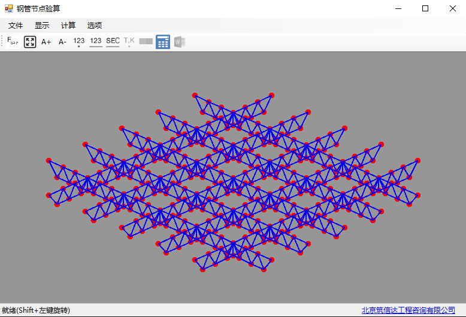Toggle SEC section label display
Viewport: 466px width, 317px height.
point(113,42)
